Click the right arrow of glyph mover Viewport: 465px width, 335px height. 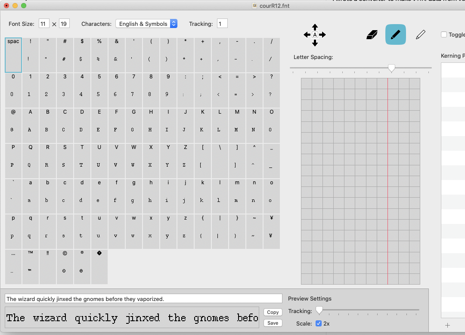322,35
